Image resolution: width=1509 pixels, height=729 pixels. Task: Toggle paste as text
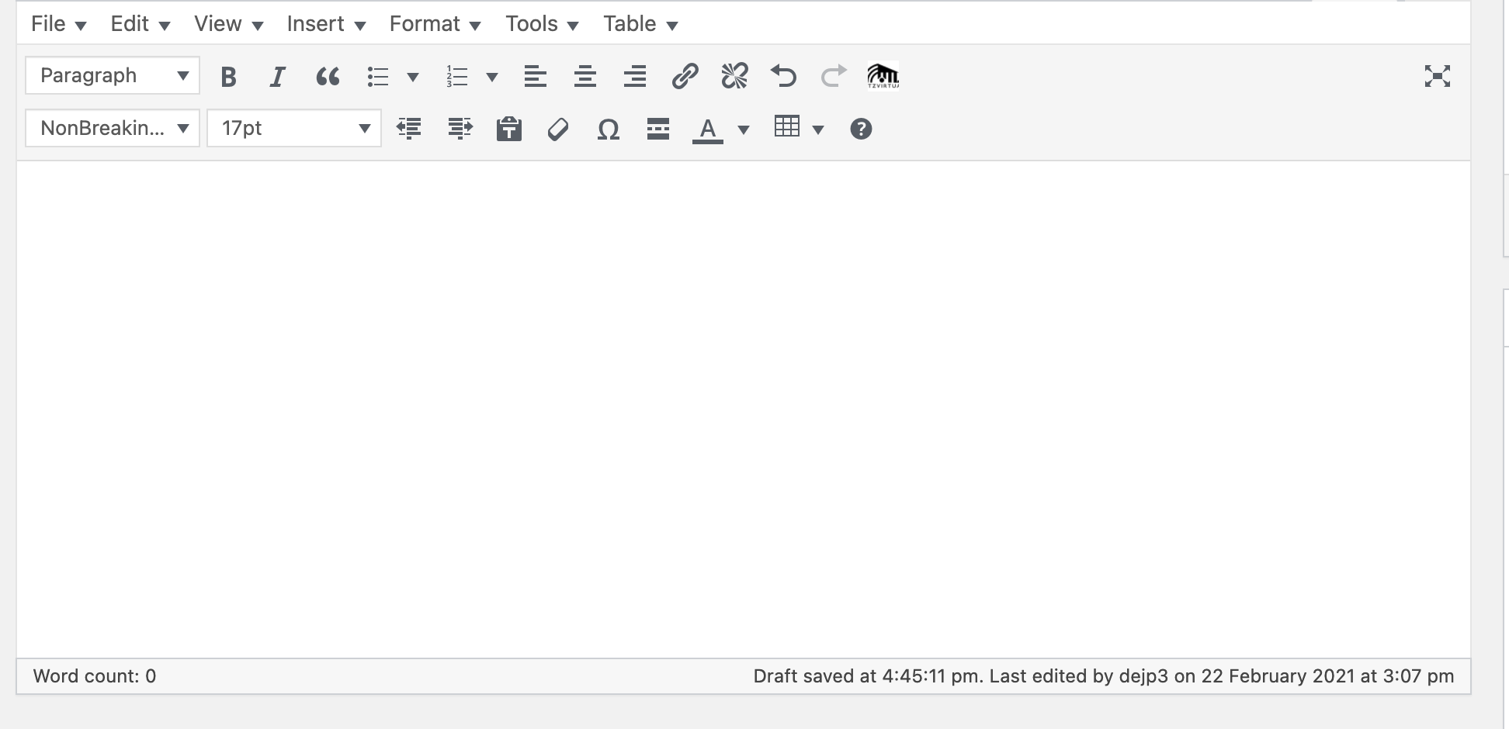coord(509,129)
